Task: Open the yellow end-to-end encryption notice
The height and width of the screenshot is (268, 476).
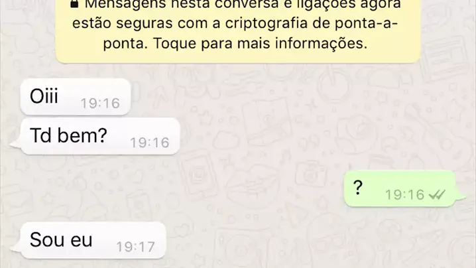Action: [238, 31]
